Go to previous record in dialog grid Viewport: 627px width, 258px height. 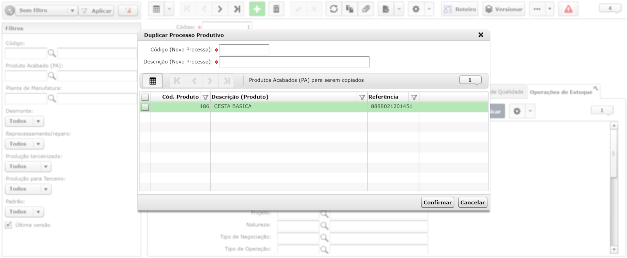(194, 81)
